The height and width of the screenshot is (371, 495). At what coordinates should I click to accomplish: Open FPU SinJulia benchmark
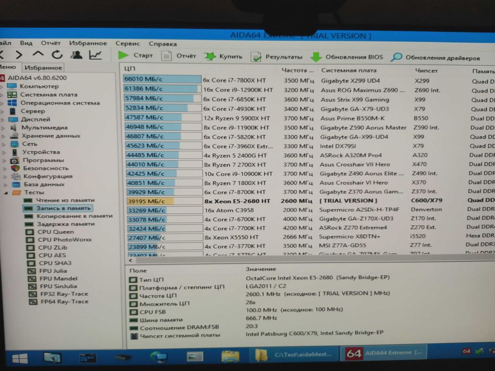pyautogui.click(x=58, y=286)
